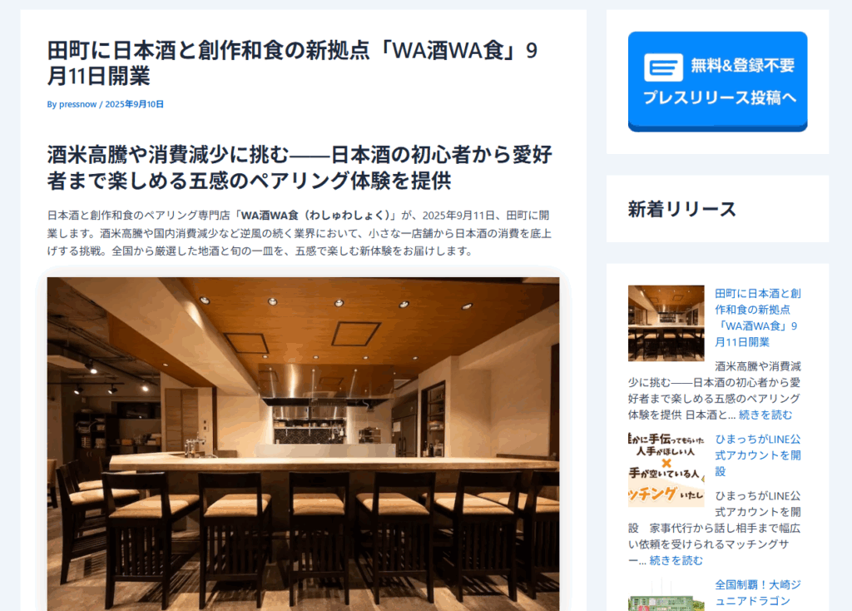This screenshot has height=611, width=852.
Task: Click the document icon in blue banner
Action: [663, 67]
